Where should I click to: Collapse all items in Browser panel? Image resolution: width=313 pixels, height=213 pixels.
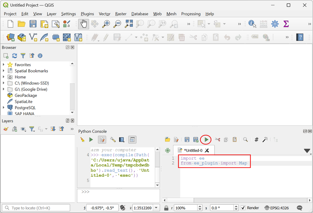click(x=32, y=56)
